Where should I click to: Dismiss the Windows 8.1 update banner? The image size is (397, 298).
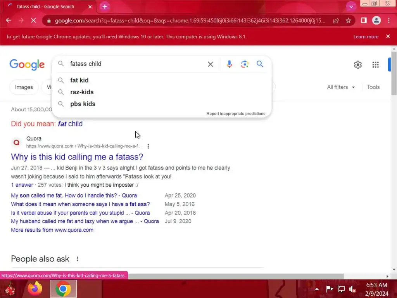[388, 36]
